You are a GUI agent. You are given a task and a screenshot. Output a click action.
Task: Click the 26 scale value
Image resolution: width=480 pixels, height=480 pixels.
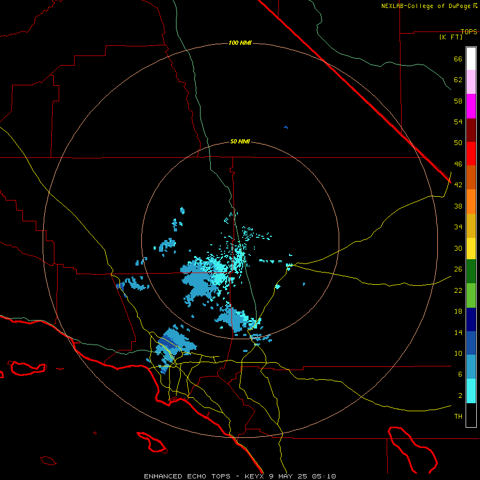point(458,269)
